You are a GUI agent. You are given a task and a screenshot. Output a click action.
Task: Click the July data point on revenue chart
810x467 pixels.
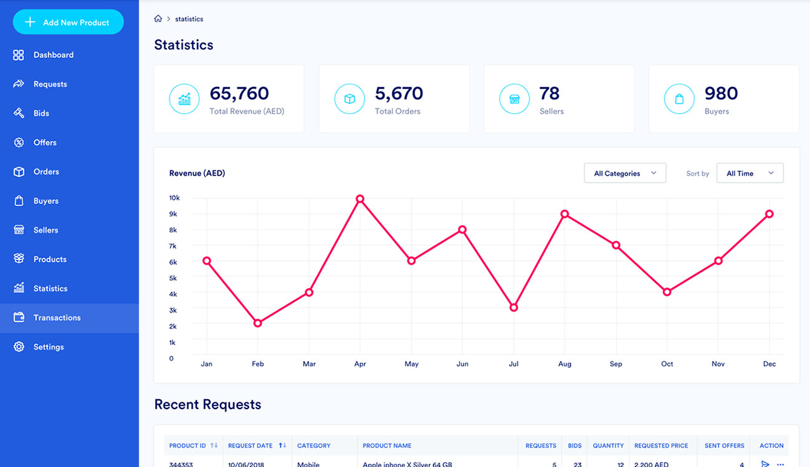(x=513, y=308)
